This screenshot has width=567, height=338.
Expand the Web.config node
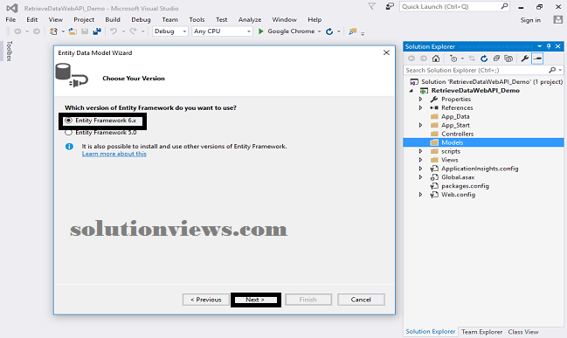tap(420, 195)
